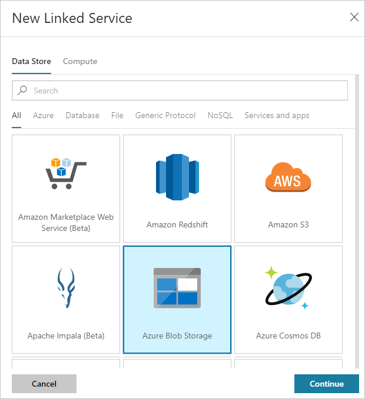Image resolution: width=365 pixels, height=399 pixels.
Task: Close the New Linked Service dialog
Action: pyautogui.click(x=354, y=17)
